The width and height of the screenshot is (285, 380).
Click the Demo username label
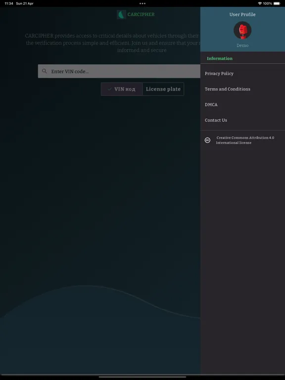(x=242, y=46)
